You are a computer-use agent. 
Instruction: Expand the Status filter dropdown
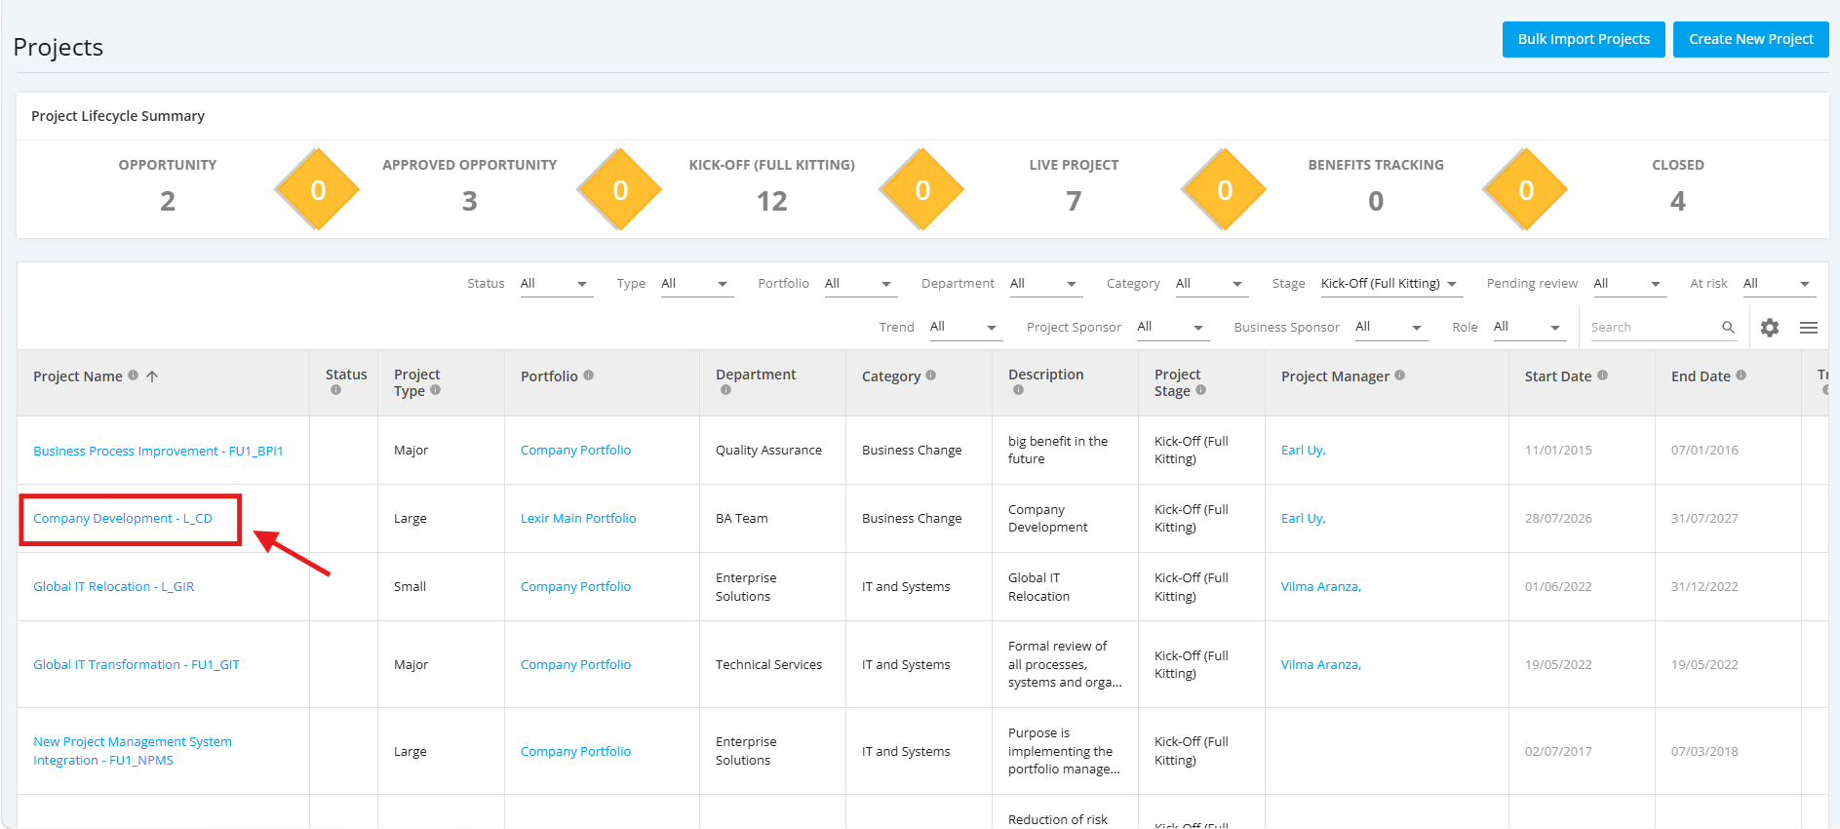point(556,284)
